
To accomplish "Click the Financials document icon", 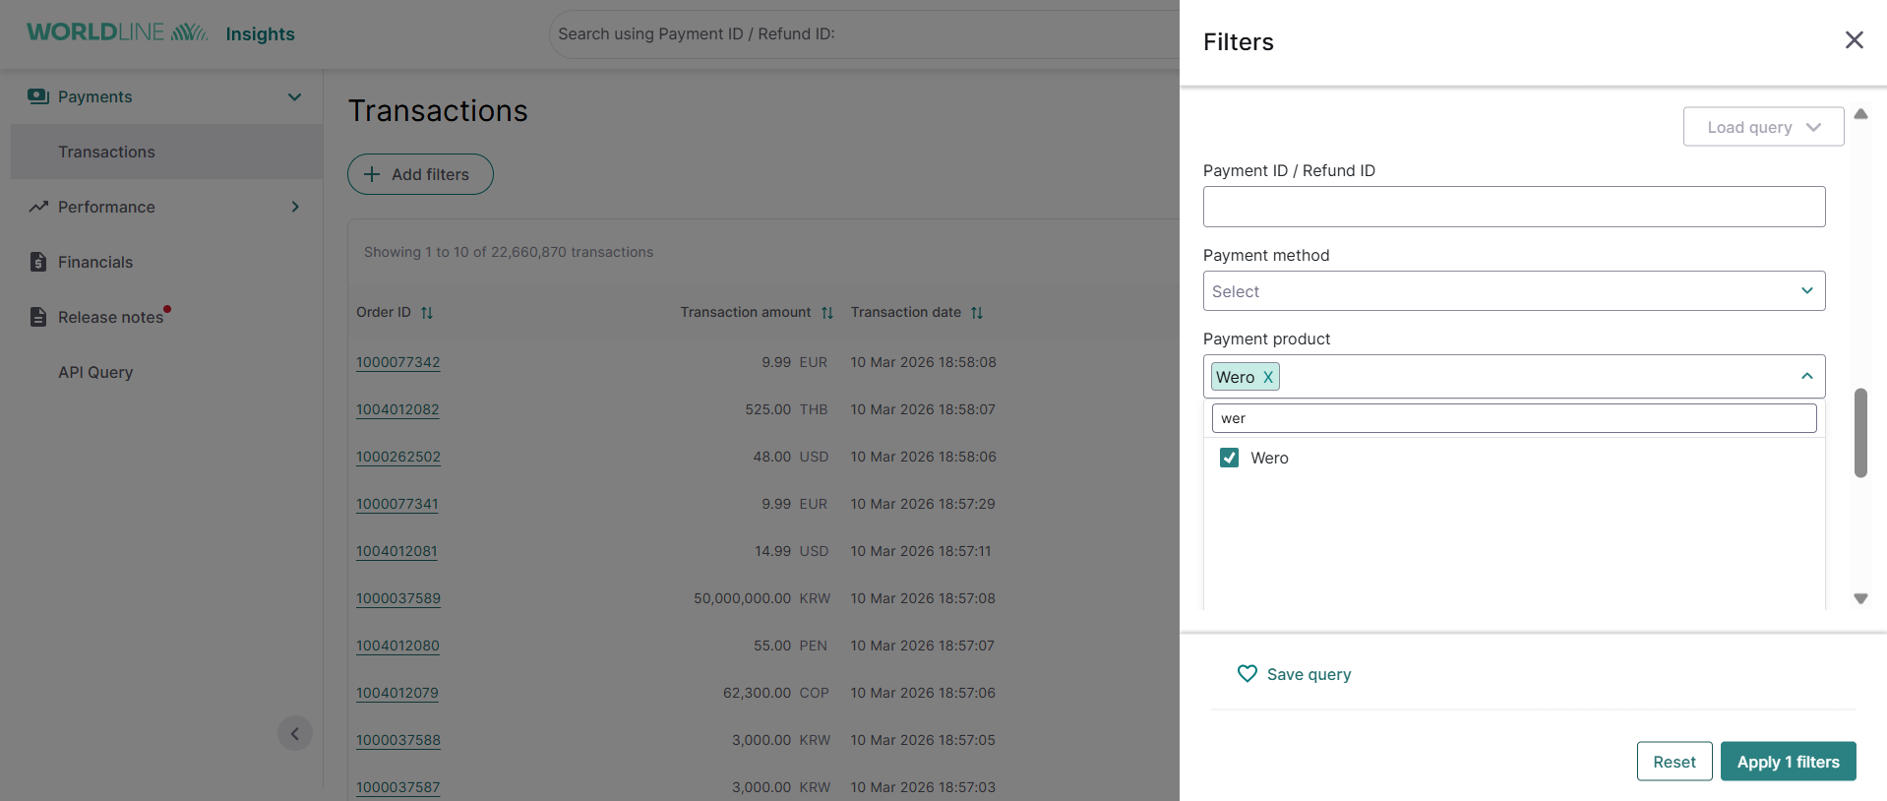I will click(38, 262).
